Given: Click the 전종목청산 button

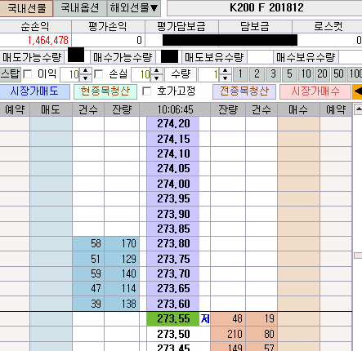Looking at the screenshot, I should (244, 91).
